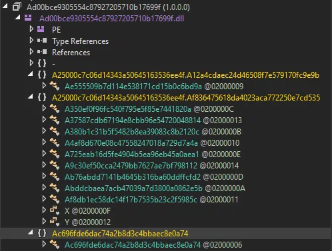Viewport: 332px width, 251px height.
Task: Expand class A350ef0f96fc540f795e5f85e7441820a
Action: point(44,108)
